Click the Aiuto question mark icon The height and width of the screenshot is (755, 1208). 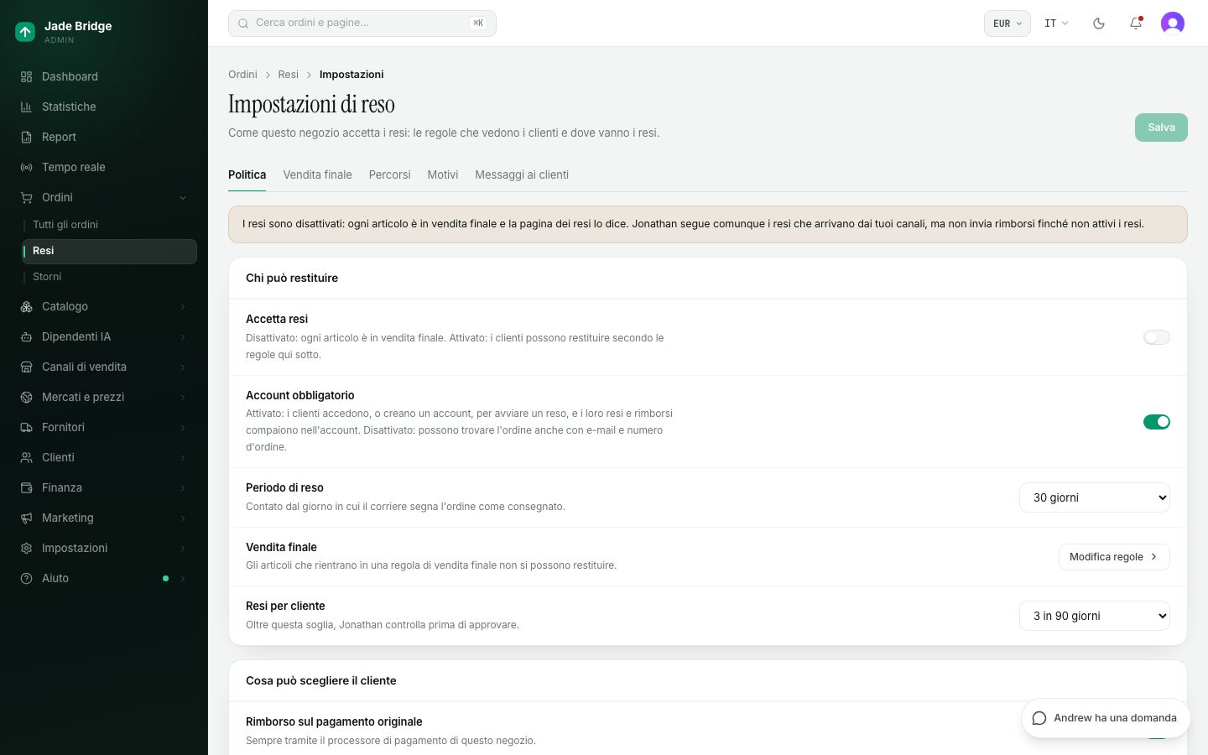[x=26, y=578]
